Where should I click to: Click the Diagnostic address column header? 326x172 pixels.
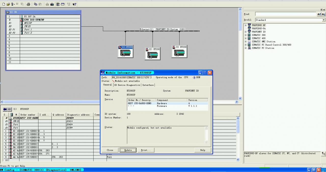click(80, 115)
